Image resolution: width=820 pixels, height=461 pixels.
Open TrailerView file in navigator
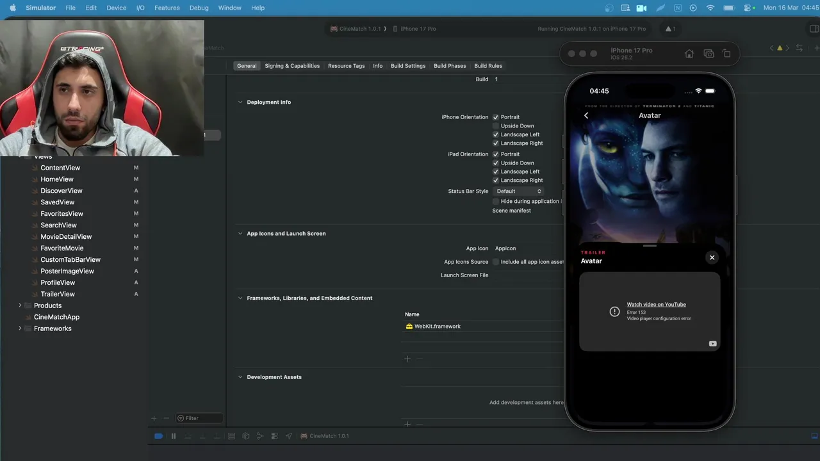[x=58, y=294]
